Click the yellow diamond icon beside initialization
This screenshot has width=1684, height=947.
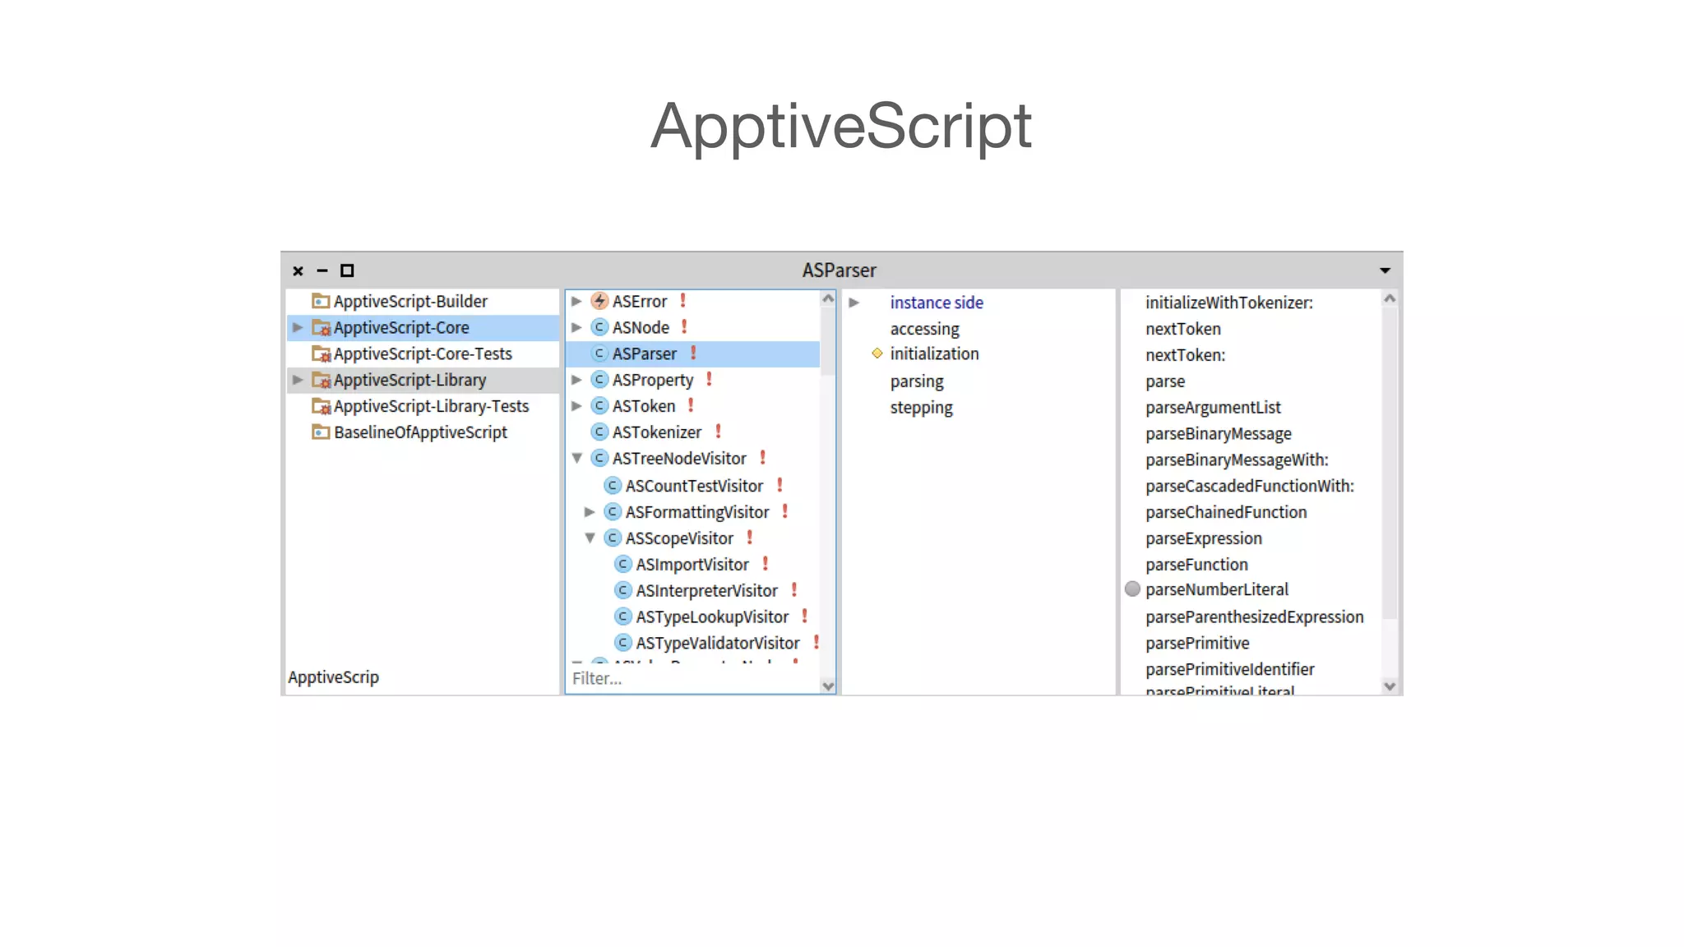[x=877, y=353]
